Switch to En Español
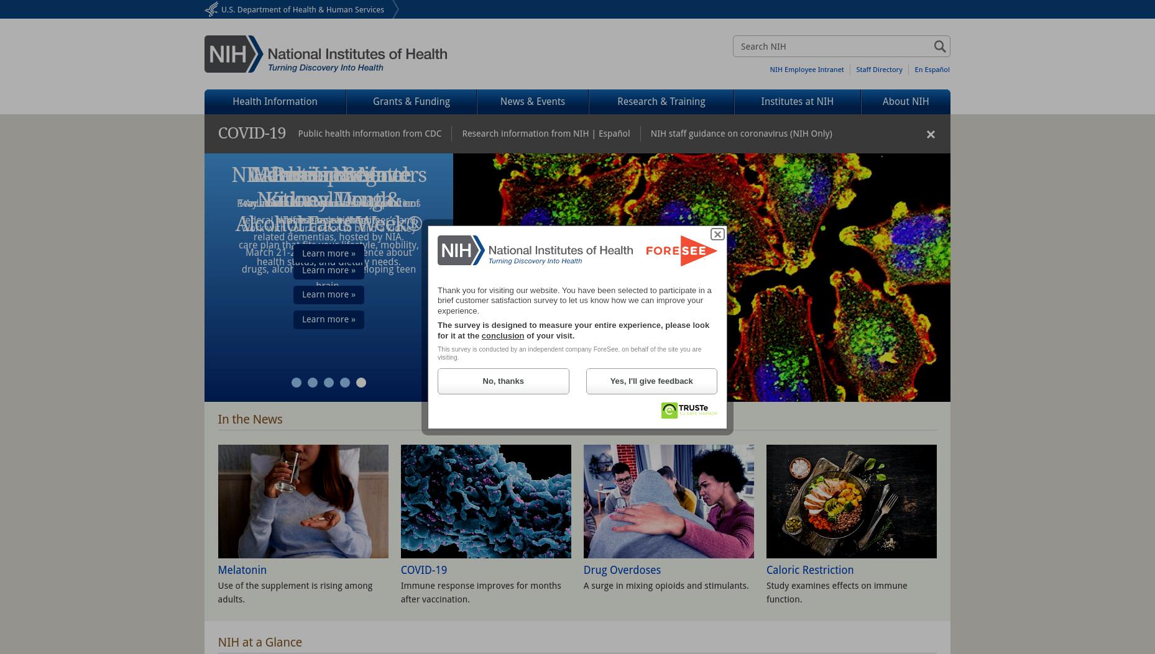This screenshot has height=654, width=1155. click(932, 70)
